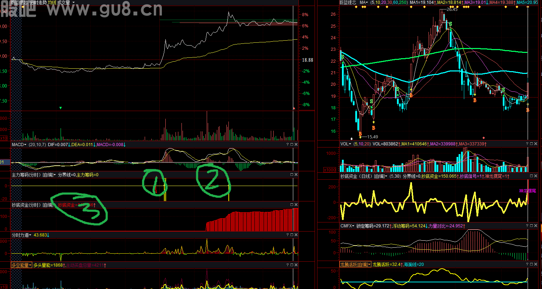Select 成交量 in the intraday chart header
The width and height of the screenshot is (542, 289).
click(64, 2)
